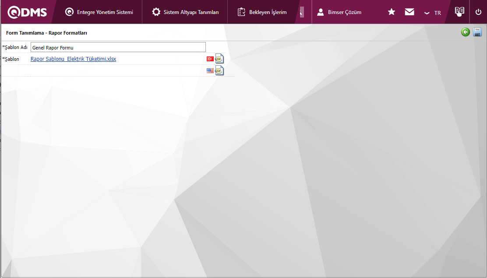Open Bekleyen İşlerim menu
The width and height of the screenshot is (487, 278).
click(262, 12)
